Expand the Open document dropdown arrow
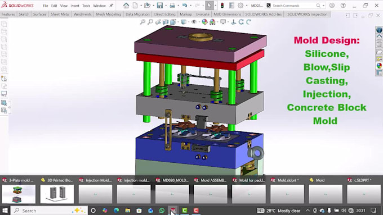383x215 pixels. click(x=153, y=6)
